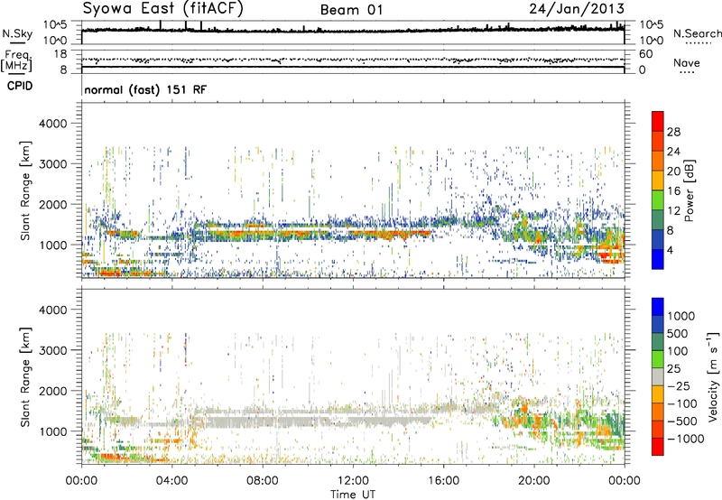Screen dimensions: 722x500
Task: Click the 'Syowa East (fitACF)' title
Action: tap(162, 9)
